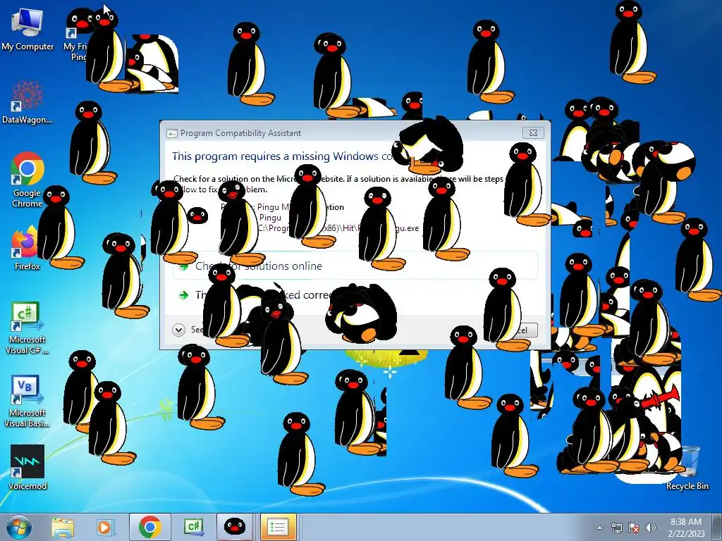Launch Google Chrome from the desktop
This screenshot has width=722, height=541.
click(27, 180)
